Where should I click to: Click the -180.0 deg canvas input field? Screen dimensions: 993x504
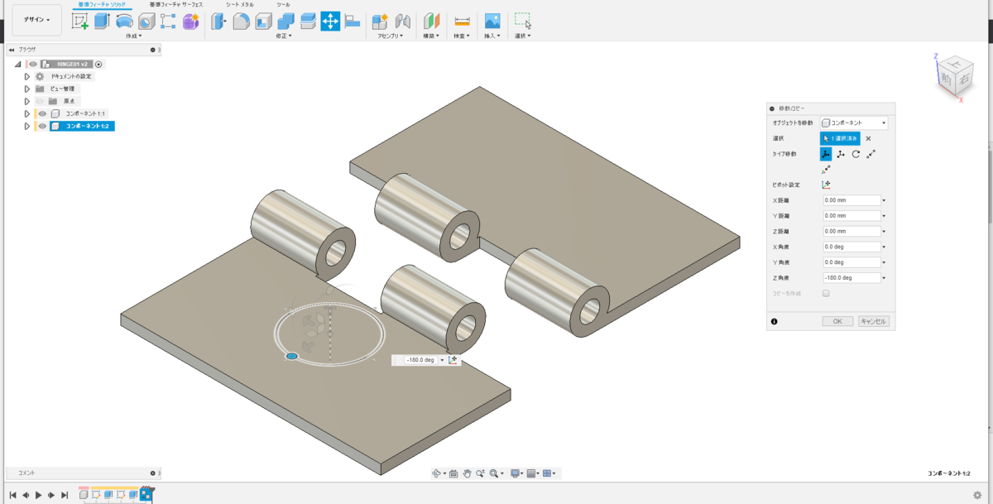pyautogui.click(x=420, y=360)
